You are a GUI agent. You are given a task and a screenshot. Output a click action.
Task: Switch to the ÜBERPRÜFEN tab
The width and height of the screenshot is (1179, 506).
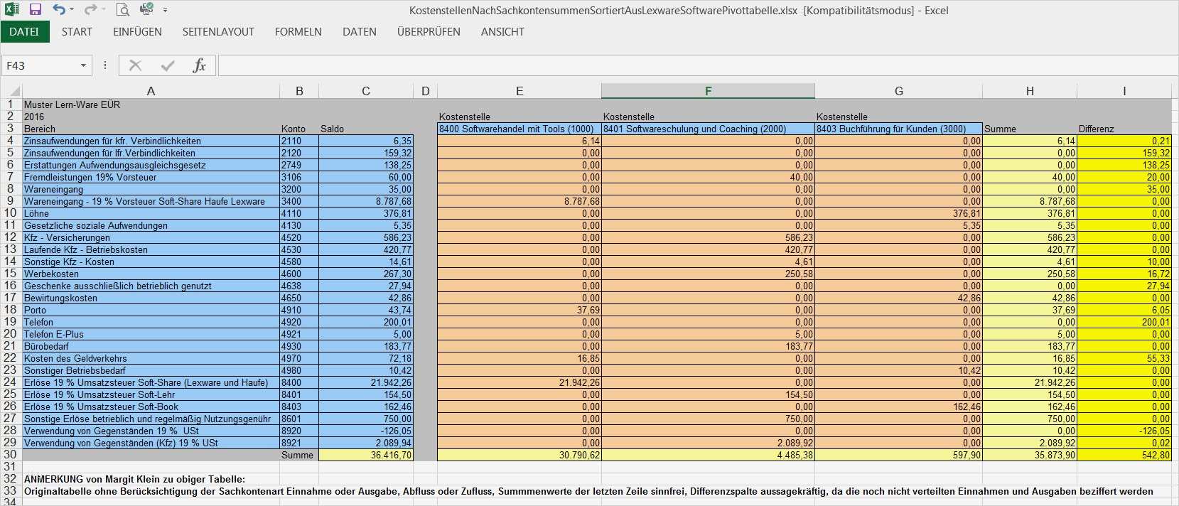tap(429, 32)
